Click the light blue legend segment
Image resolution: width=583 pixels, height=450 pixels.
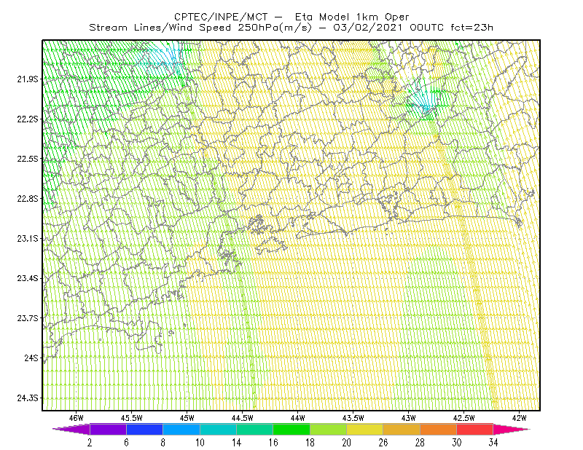pos(181,429)
